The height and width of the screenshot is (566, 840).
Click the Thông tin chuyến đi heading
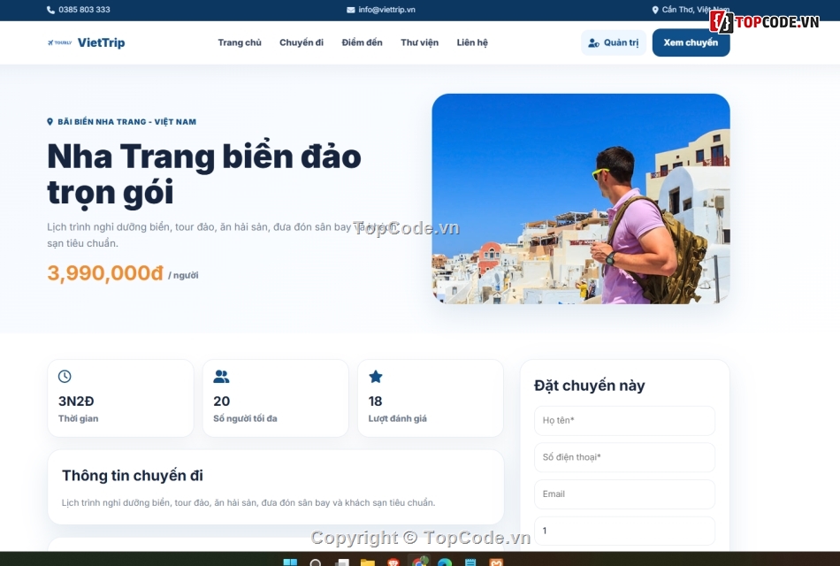coord(133,476)
